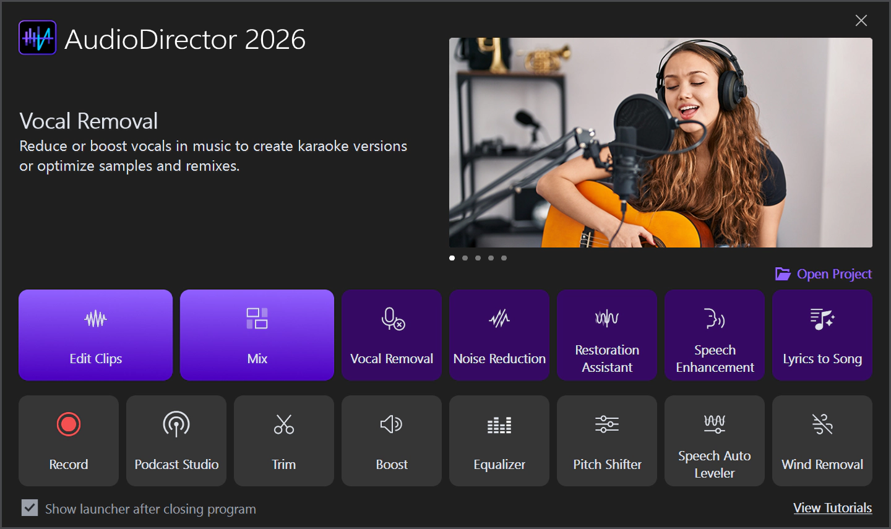The height and width of the screenshot is (529, 891).
Task: Select the Trim scissors tile
Action: coord(284,441)
